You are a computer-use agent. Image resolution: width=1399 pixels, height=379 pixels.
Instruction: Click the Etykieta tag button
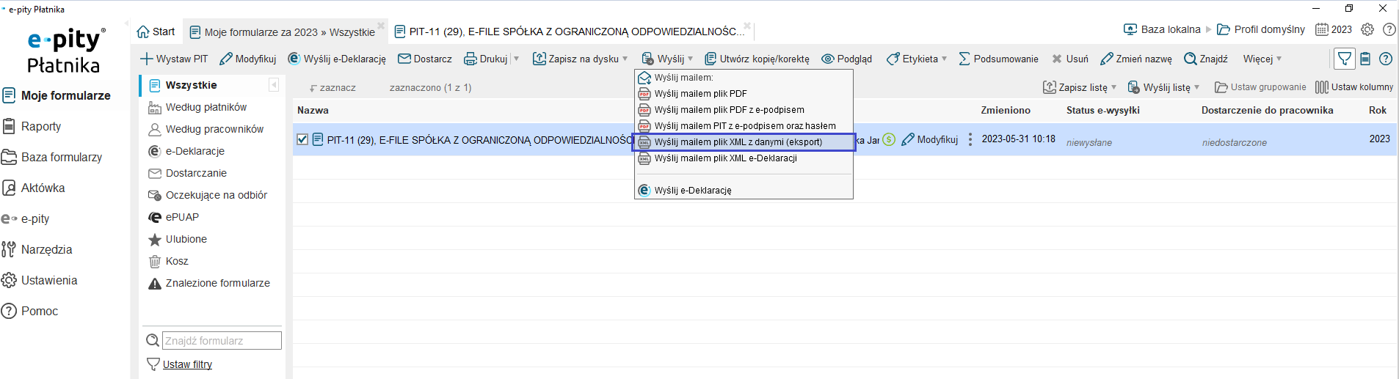coord(912,59)
